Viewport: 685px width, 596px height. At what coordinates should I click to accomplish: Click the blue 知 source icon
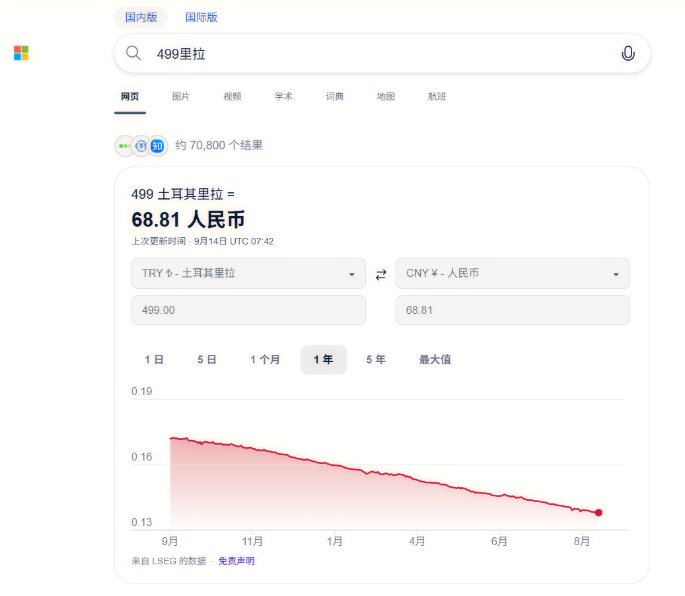[157, 146]
